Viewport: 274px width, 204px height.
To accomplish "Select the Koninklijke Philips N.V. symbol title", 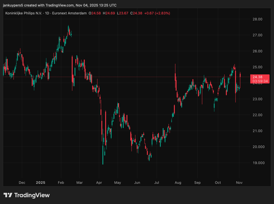I will [x=24, y=13].
